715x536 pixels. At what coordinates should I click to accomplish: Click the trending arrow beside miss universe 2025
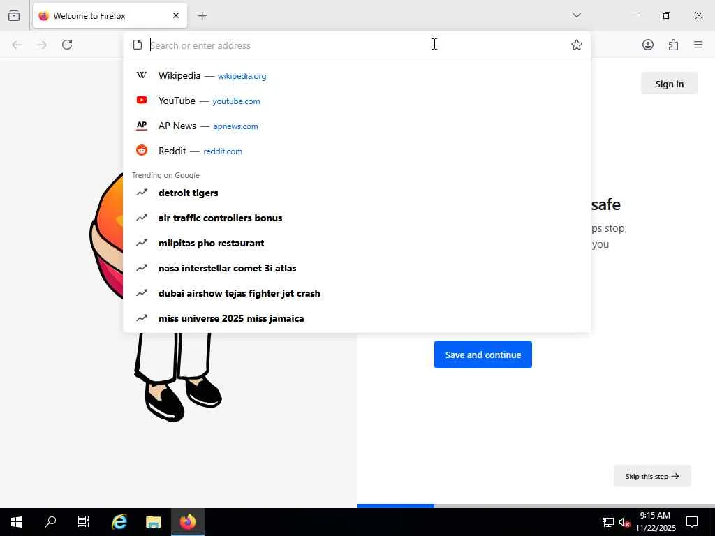[x=142, y=318]
